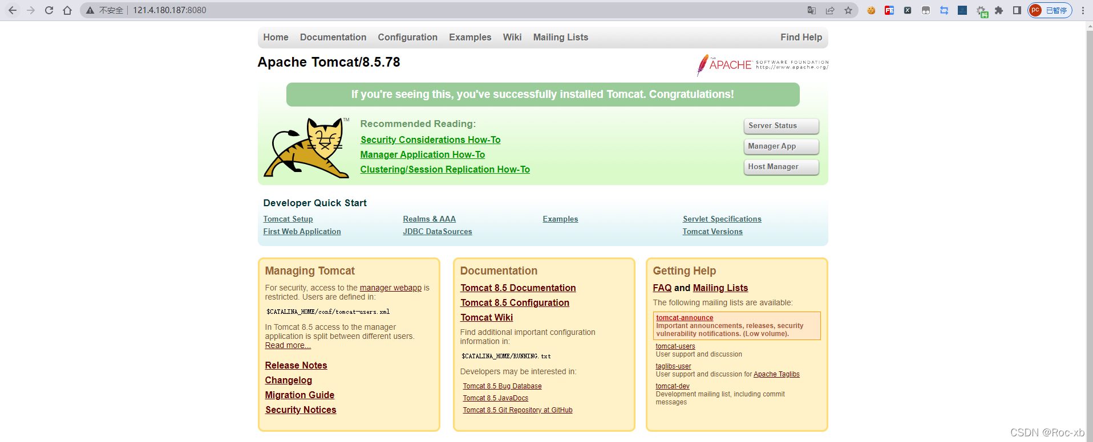Open Find Help in the top navigation
The width and height of the screenshot is (1093, 442).
pyautogui.click(x=801, y=37)
